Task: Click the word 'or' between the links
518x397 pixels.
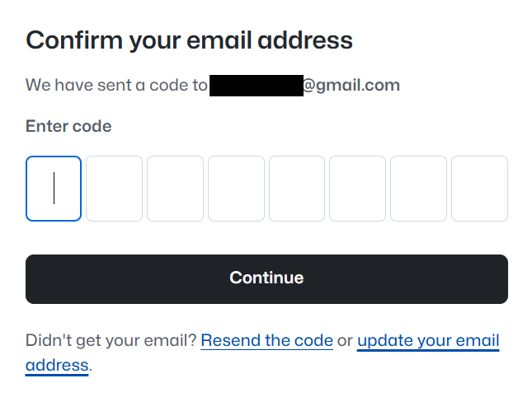Action: pyautogui.click(x=345, y=340)
